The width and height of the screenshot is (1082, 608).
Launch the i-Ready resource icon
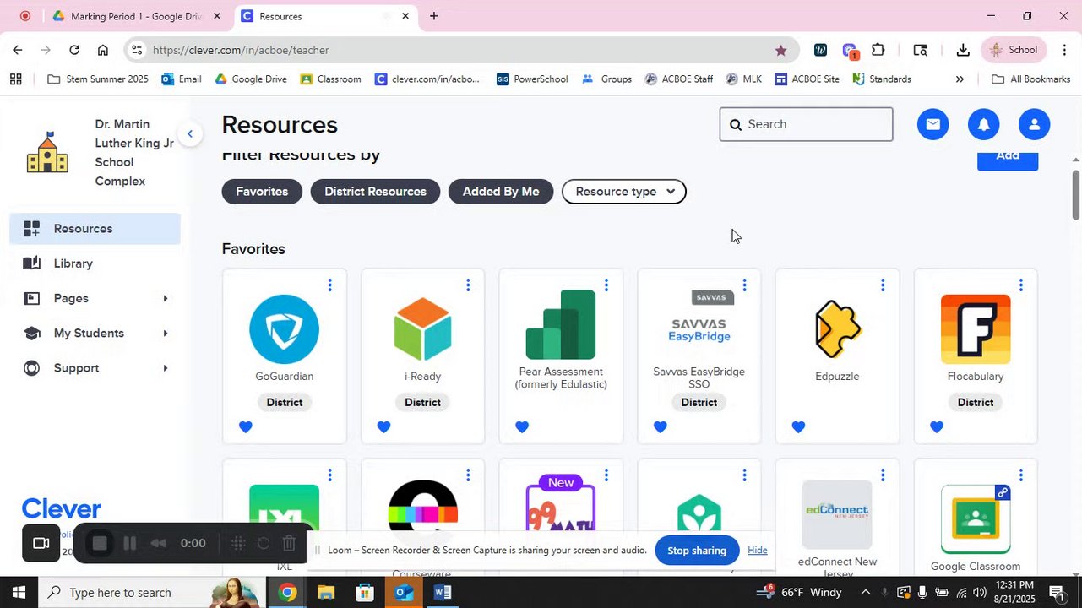422,329
